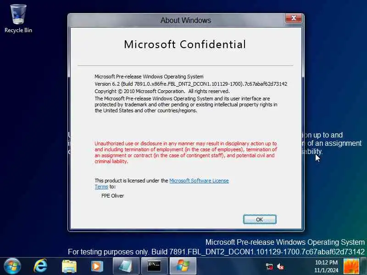The height and width of the screenshot is (275, 367).
Task: Click the Copyright 2010 Microsoft Corporation line
Action: (x=162, y=91)
